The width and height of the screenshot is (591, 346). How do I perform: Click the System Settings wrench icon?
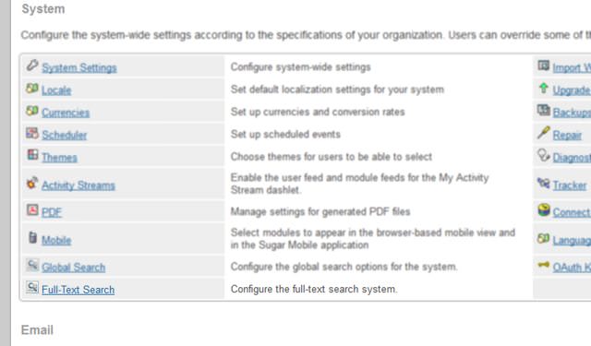click(x=32, y=66)
